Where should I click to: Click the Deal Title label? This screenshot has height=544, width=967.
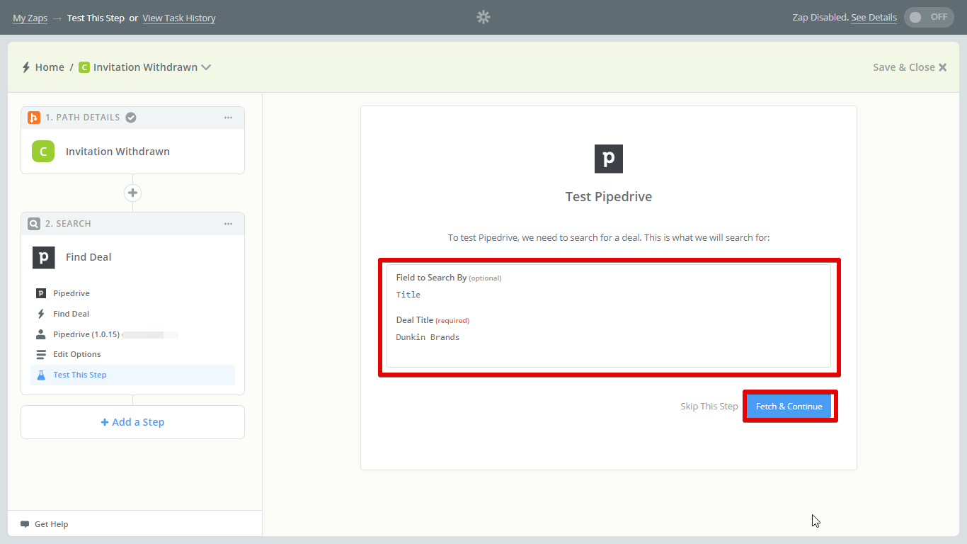tap(415, 320)
